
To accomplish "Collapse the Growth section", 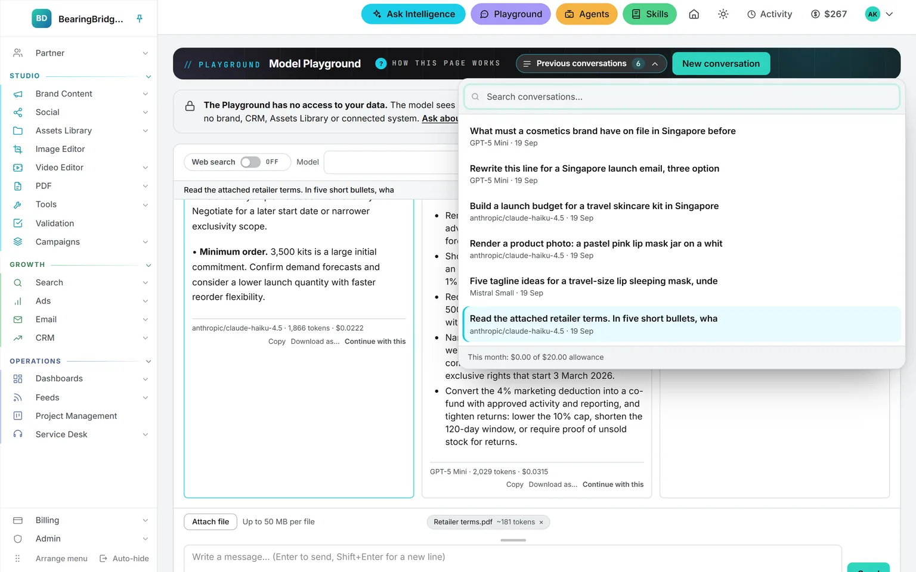I will [x=148, y=265].
